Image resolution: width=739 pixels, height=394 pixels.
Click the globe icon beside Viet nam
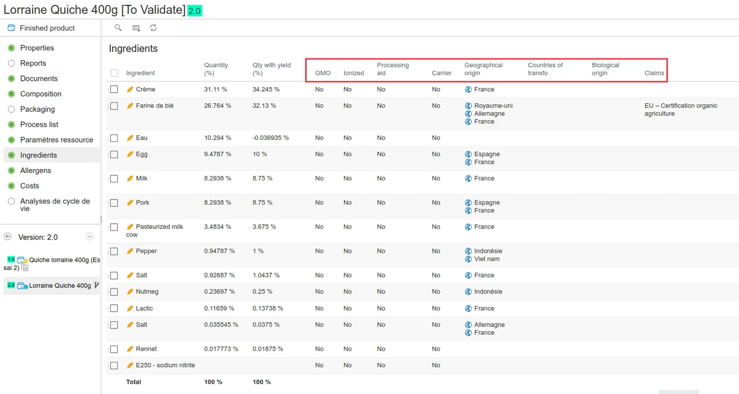pos(468,259)
